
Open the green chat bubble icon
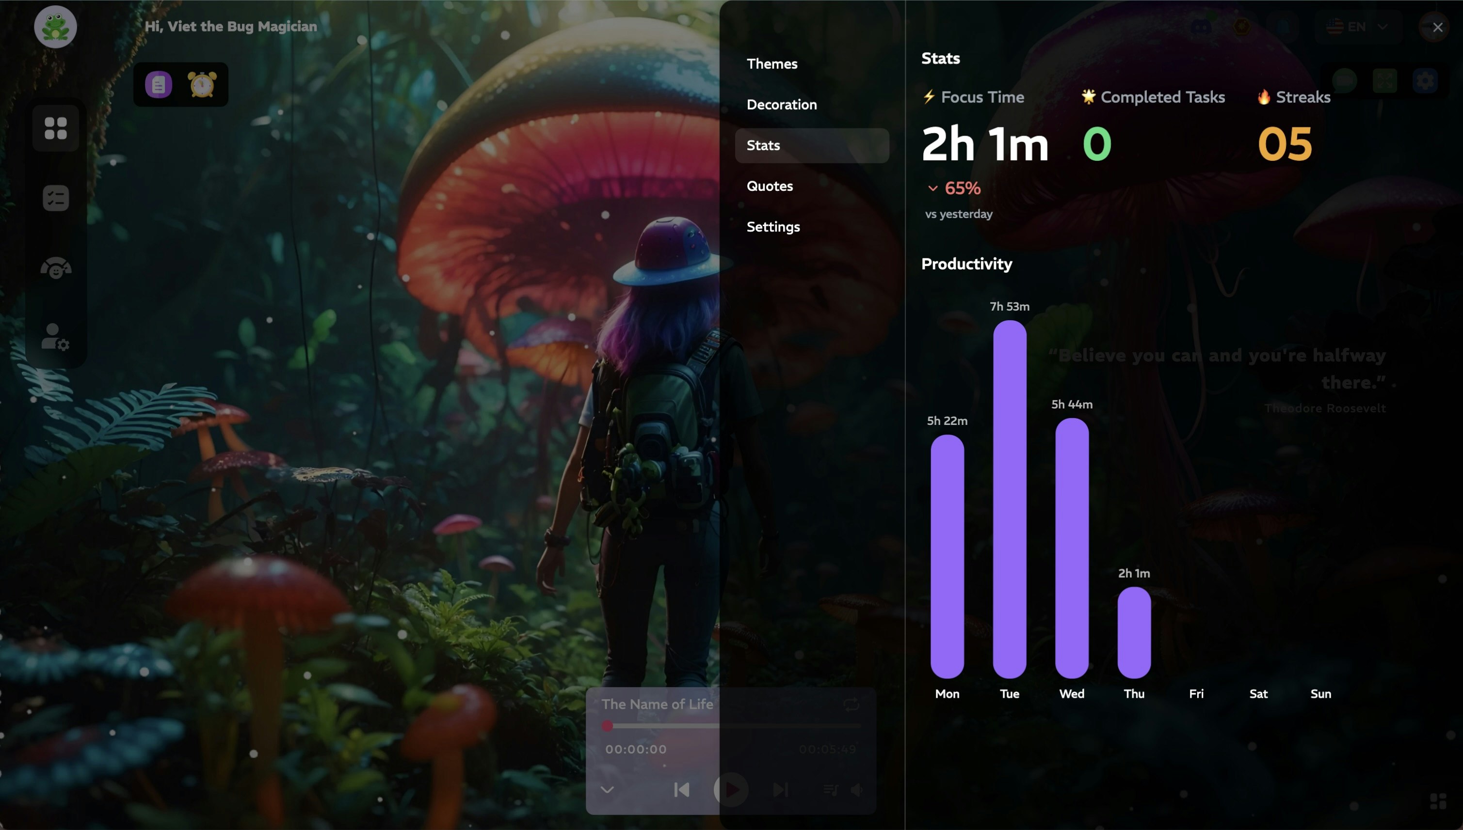pos(1344,80)
